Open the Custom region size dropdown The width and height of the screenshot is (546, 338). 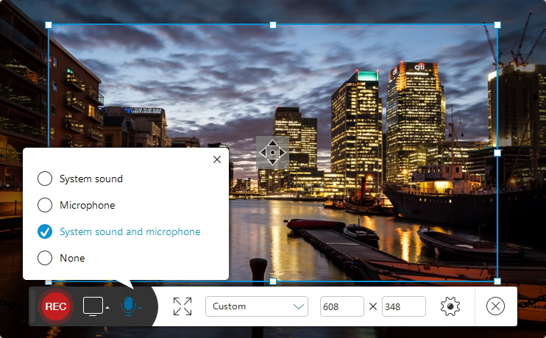tap(257, 306)
